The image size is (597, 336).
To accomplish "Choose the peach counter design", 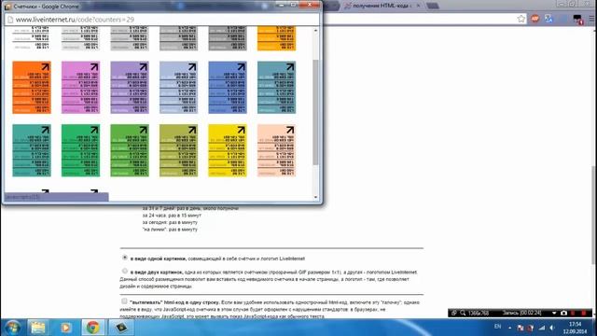I will click(276, 150).
